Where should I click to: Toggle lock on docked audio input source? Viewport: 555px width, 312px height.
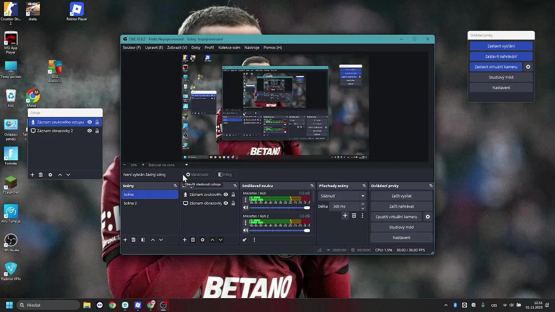point(233,195)
